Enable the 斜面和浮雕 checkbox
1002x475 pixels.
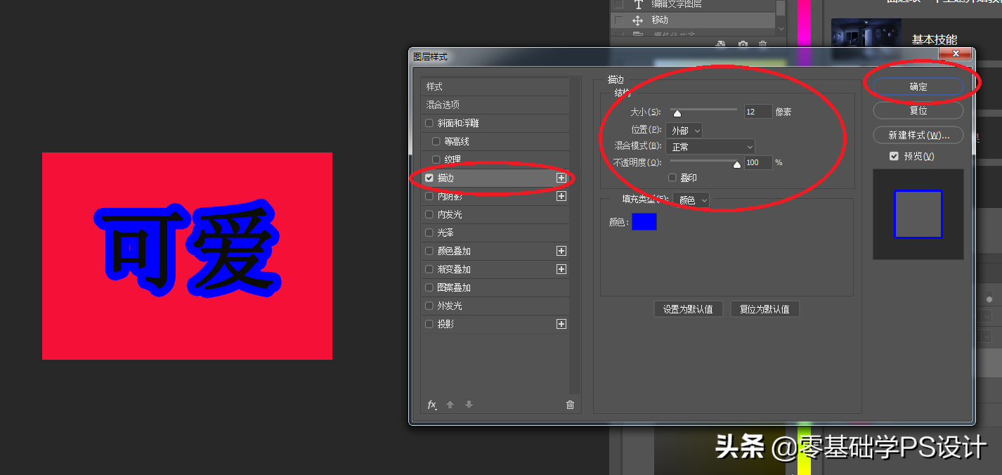point(429,123)
